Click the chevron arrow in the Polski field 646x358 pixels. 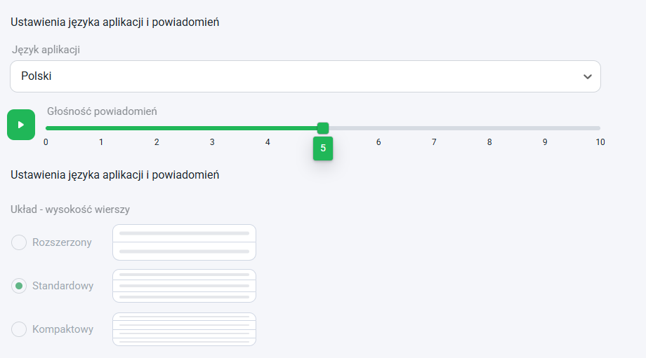[588, 77]
